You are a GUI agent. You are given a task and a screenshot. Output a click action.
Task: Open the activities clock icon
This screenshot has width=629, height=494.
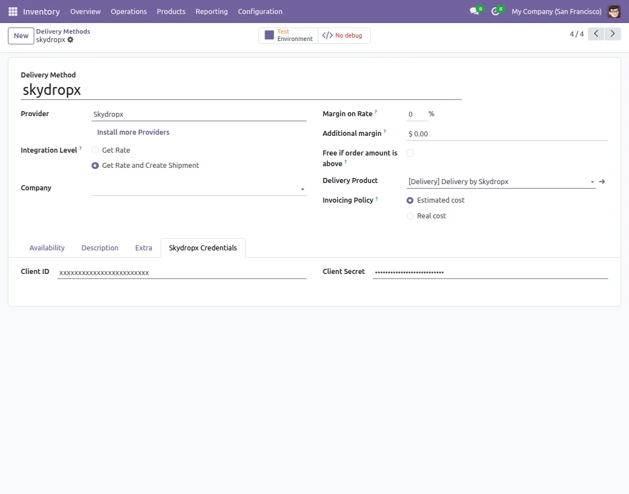click(495, 10)
